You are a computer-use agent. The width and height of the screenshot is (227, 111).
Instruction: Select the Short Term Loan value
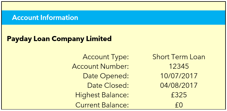point(179,57)
